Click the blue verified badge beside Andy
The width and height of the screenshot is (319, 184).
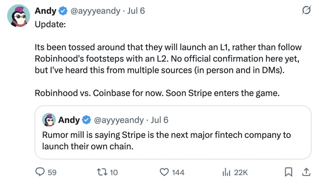coord(63,11)
